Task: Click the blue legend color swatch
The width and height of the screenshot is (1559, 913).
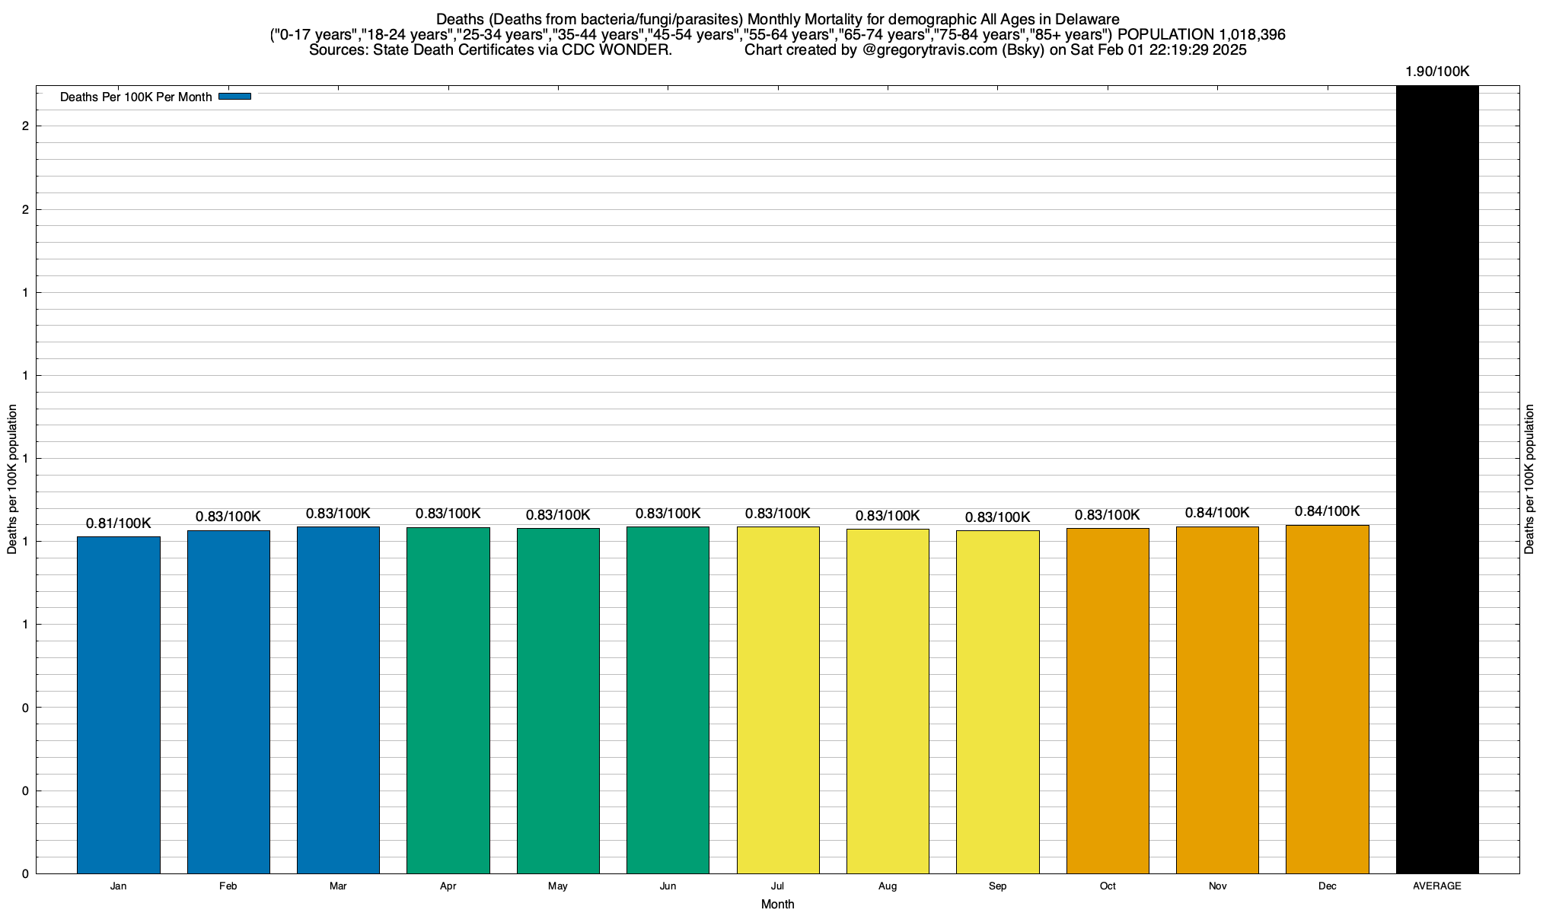Action: (234, 97)
